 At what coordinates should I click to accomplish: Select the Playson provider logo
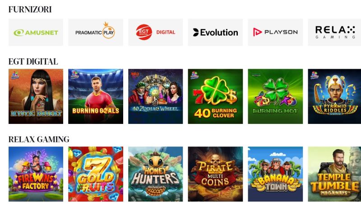[275, 32]
